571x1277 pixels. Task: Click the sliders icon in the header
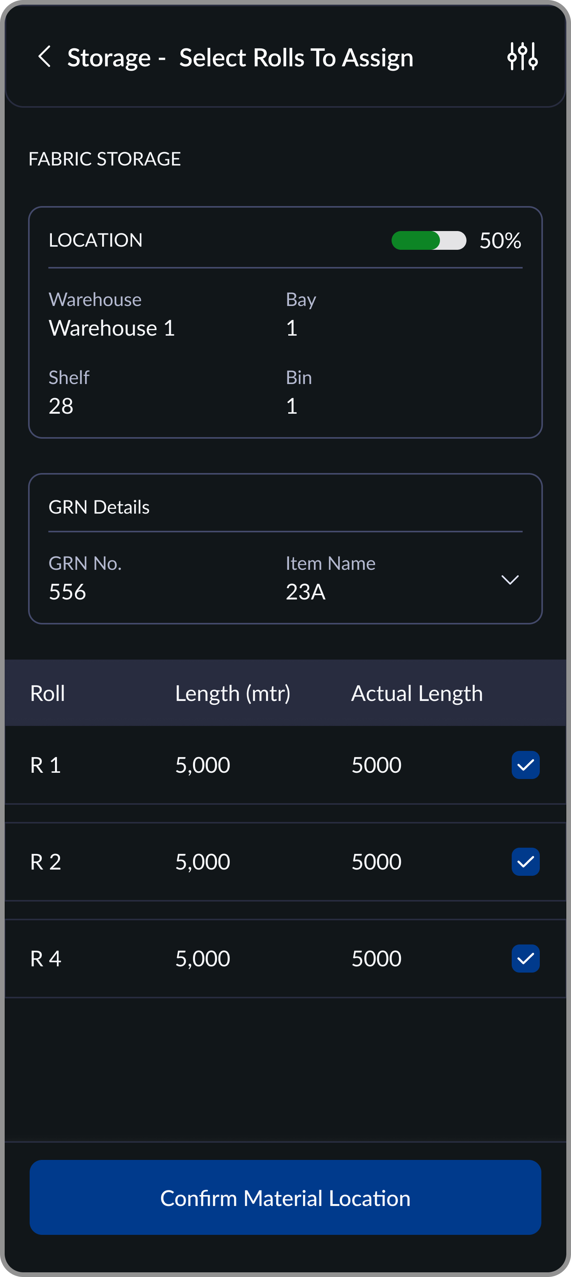coord(522,57)
